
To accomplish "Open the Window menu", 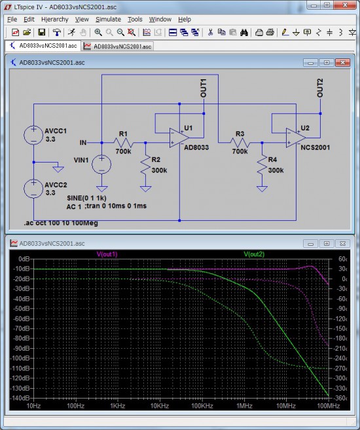I will click(160, 20).
